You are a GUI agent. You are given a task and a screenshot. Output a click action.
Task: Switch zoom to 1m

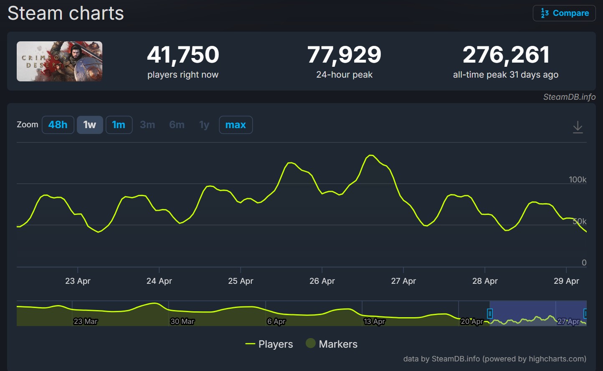coord(119,125)
